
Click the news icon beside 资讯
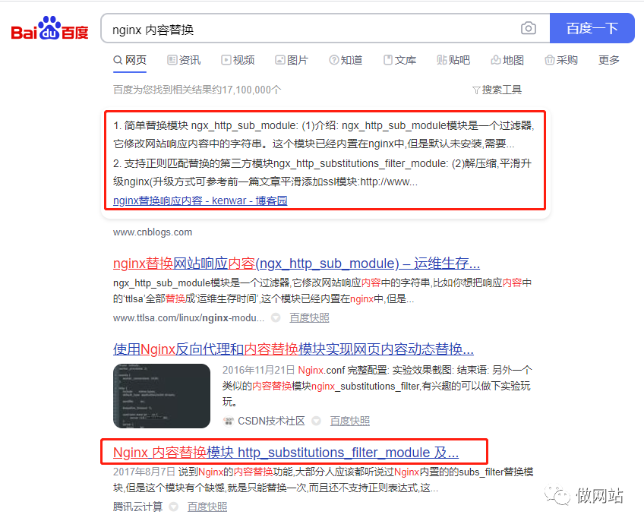point(172,60)
